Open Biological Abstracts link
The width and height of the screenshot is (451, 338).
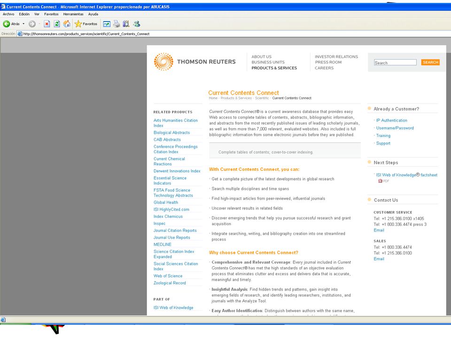point(172,133)
